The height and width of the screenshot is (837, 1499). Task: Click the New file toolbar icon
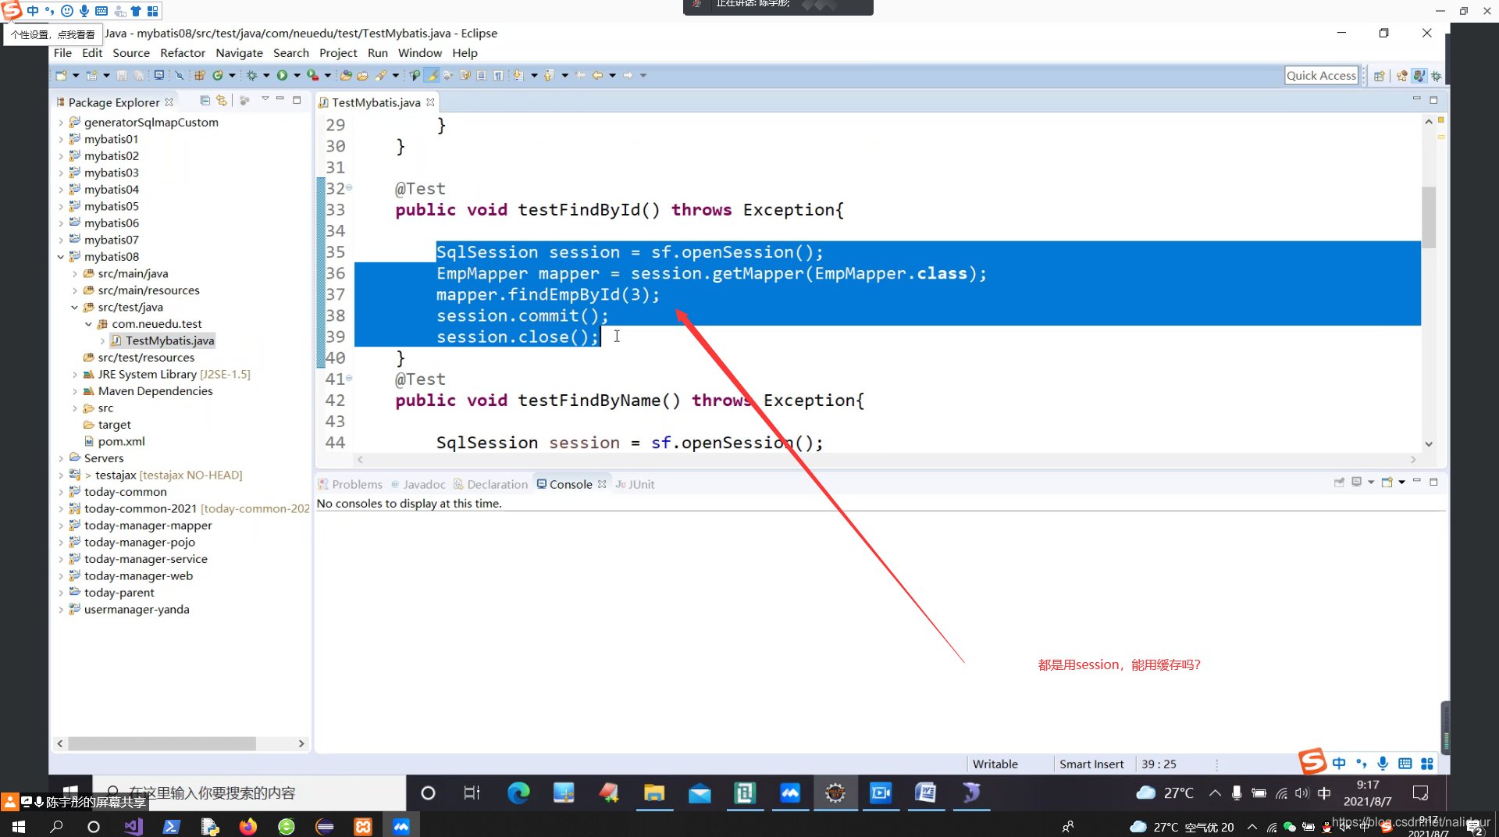pyautogui.click(x=61, y=76)
